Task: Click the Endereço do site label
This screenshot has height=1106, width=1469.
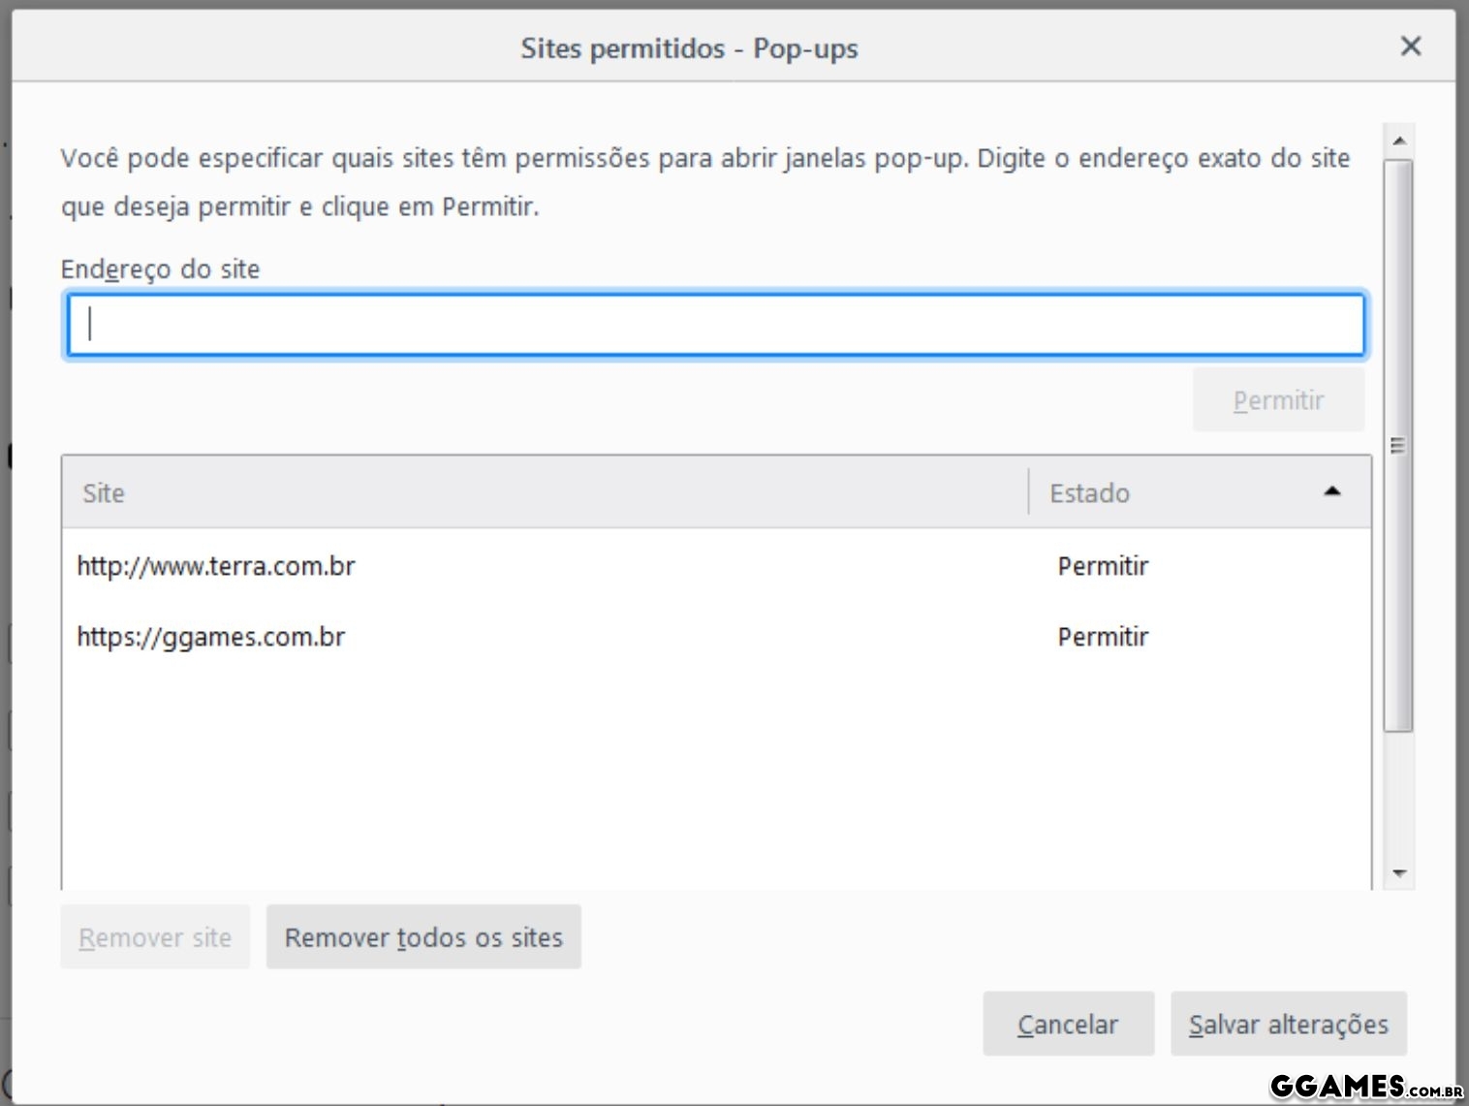Action: (x=161, y=269)
